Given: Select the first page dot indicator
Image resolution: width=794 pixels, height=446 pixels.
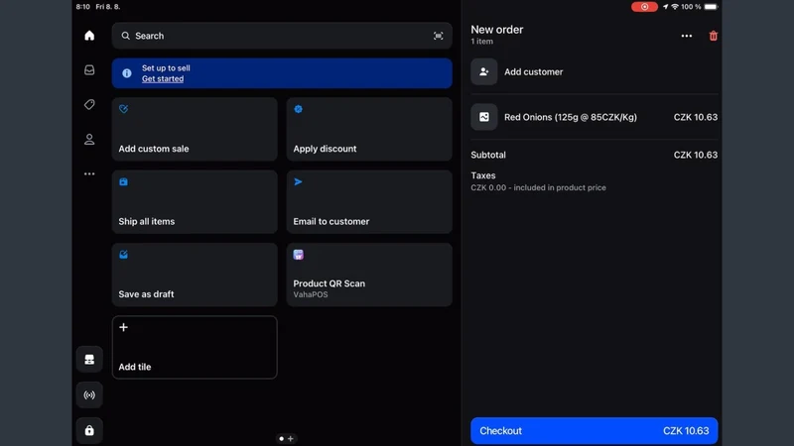Looking at the screenshot, I should tap(282, 438).
